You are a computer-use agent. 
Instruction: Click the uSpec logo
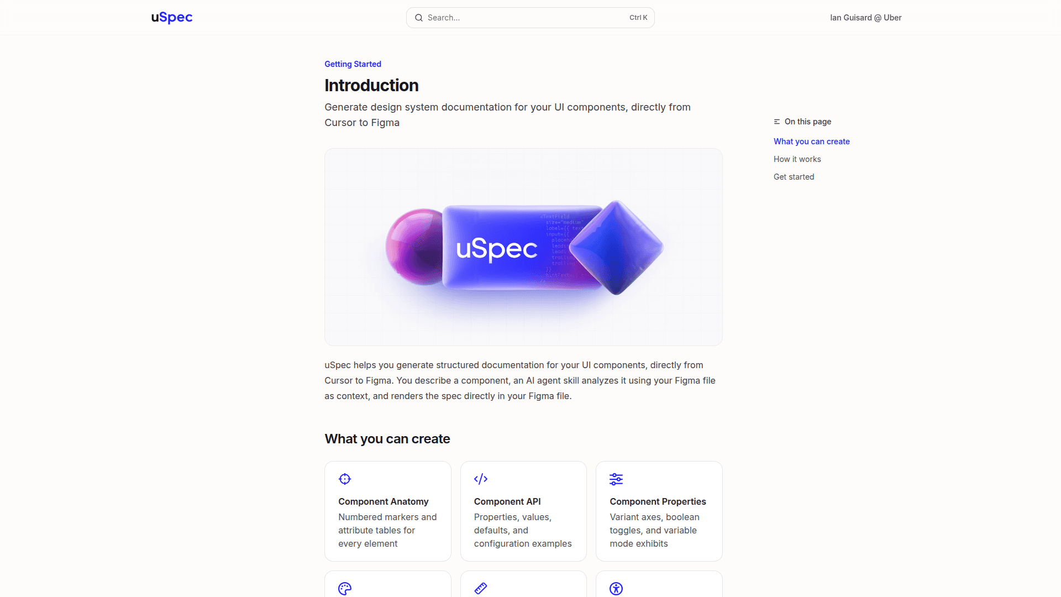coord(171,17)
